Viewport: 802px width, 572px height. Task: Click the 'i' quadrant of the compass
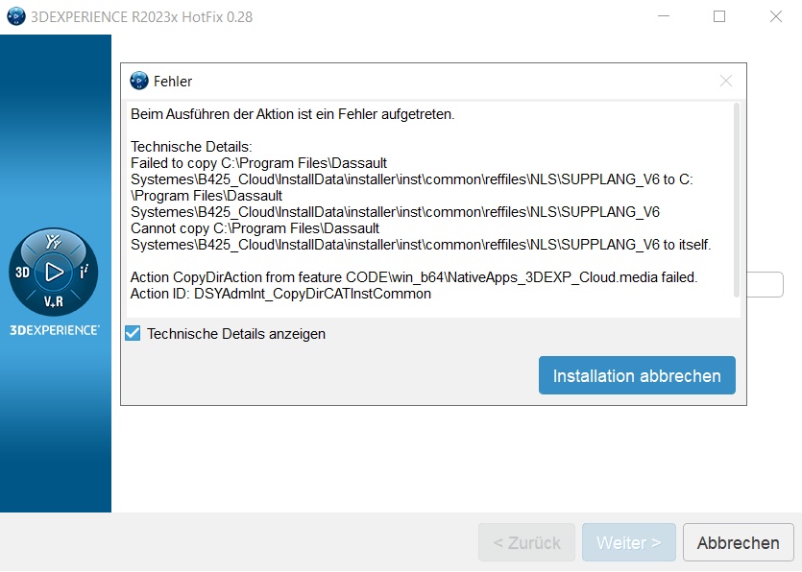coord(85,273)
